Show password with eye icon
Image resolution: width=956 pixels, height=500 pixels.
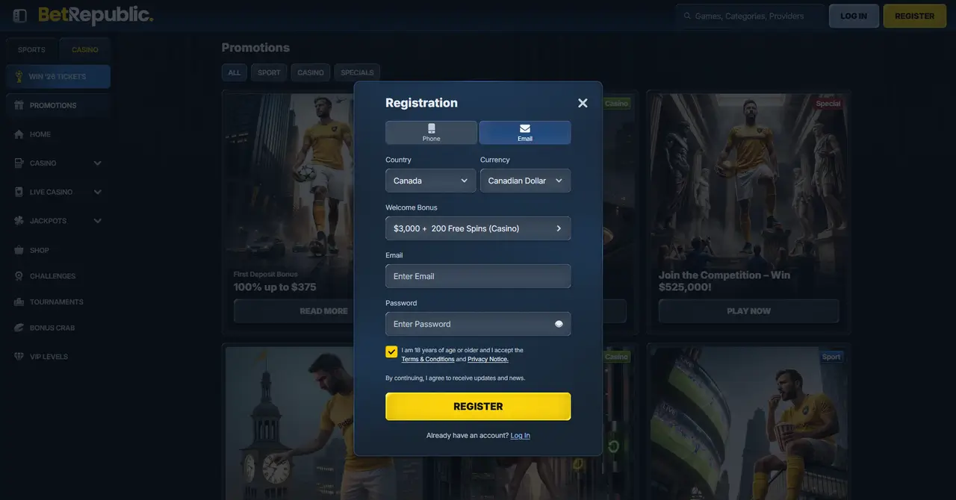[559, 324]
